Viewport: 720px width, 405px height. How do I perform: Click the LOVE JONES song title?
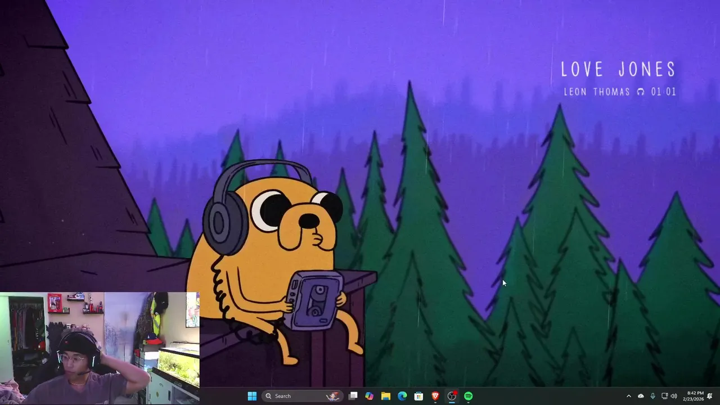(x=618, y=70)
